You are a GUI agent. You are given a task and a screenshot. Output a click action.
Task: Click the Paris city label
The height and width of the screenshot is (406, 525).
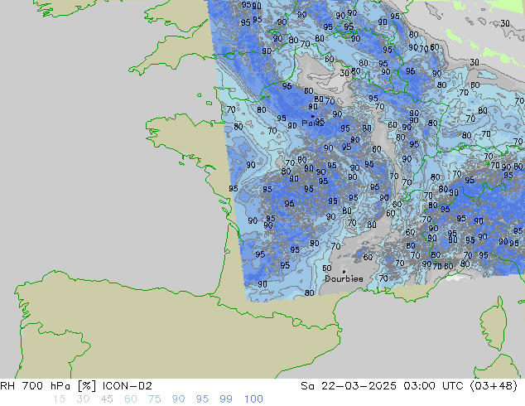click(x=313, y=123)
